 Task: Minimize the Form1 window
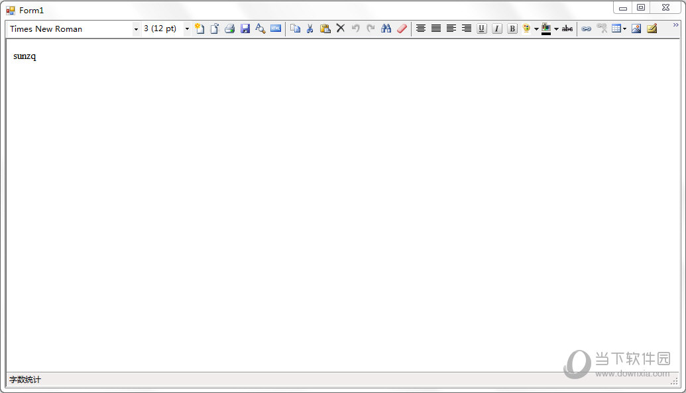(x=623, y=8)
